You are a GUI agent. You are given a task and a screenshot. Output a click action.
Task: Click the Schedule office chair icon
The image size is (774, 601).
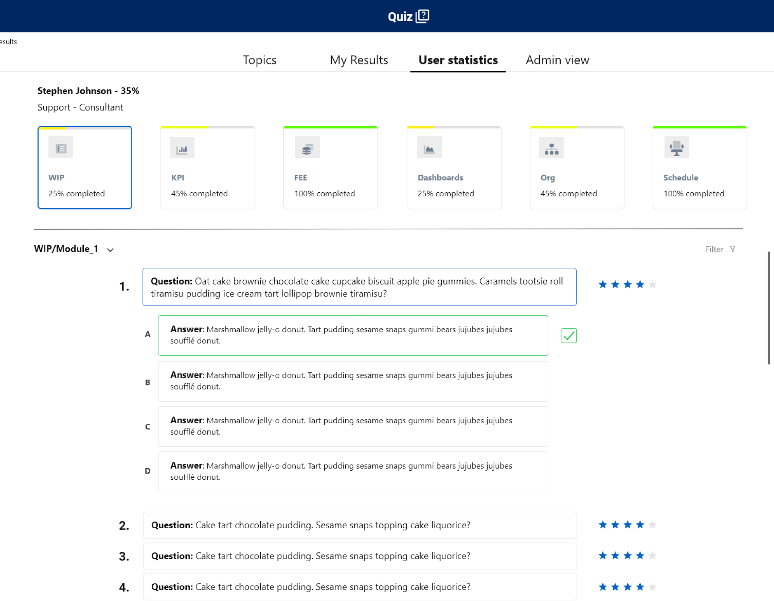pos(676,148)
